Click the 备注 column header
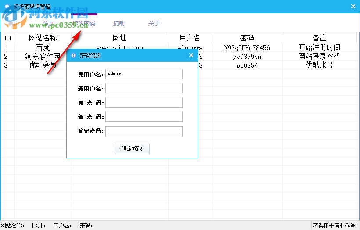This screenshot has height=230, width=360. coord(319,38)
